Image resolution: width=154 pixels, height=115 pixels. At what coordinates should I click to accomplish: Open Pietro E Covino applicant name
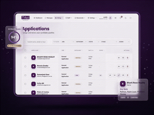[43, 92]
